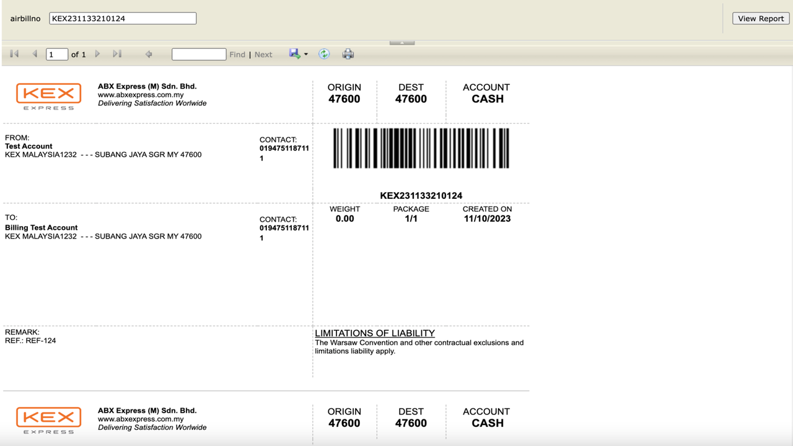The width and height of the screenshot is (793, 446).
Task: Click the barcode on the first label
Action: point(421,148)
